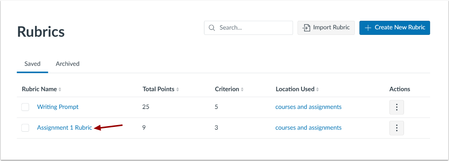Screen dimensions: 449x161
Task: Click the Import Rubric file icon
Action: point(306,28)
